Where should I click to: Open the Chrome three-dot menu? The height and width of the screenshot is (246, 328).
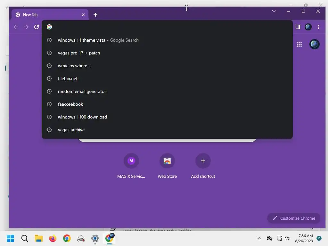(x=318, y=27)
